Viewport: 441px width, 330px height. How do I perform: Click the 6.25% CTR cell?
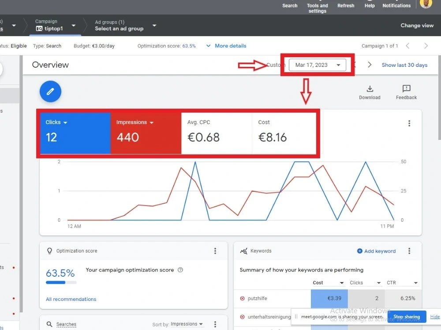(403, 298)
